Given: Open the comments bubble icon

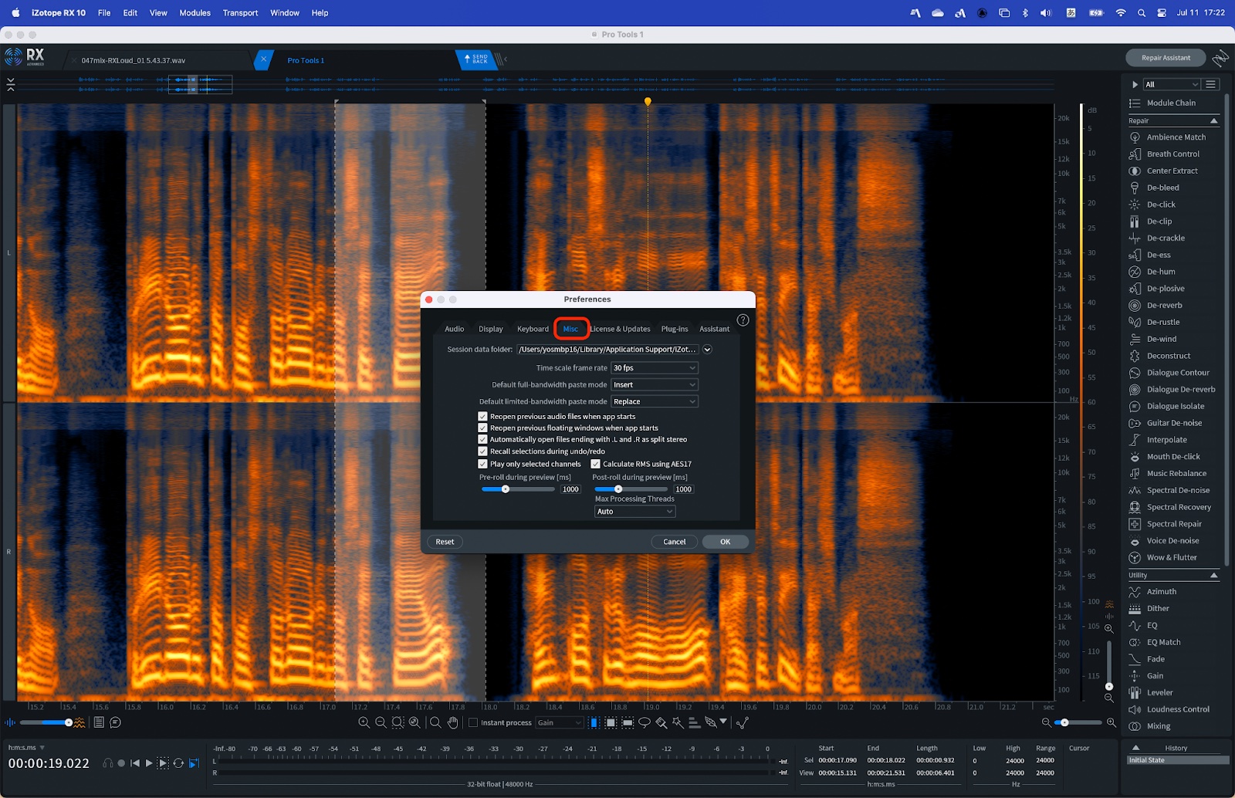Looking at the screenshot, I should coord(116,722).
